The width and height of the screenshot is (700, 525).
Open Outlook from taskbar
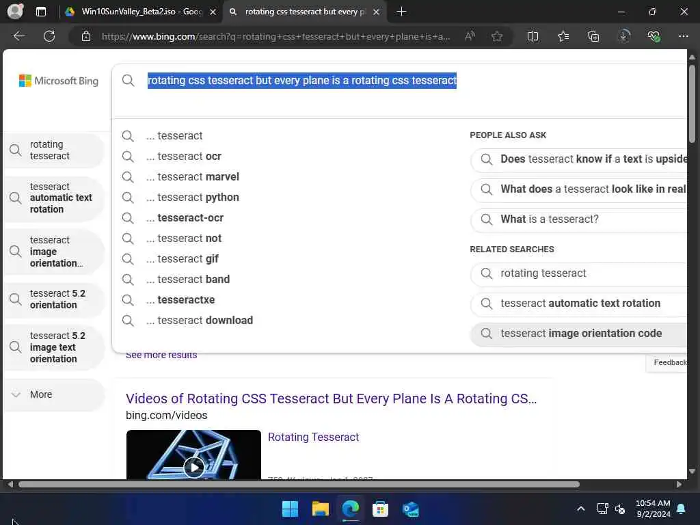(410, 509)
